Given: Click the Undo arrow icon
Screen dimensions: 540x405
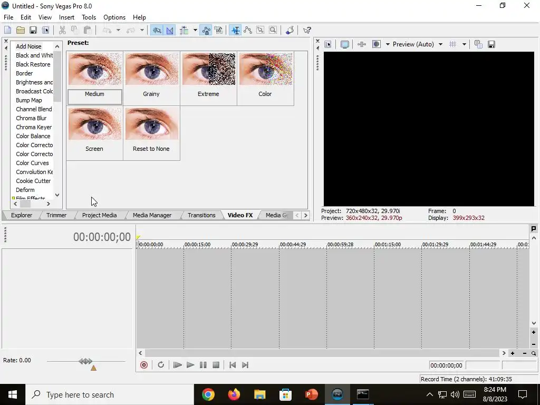Looking at the screenshot, I should point(107,30).
